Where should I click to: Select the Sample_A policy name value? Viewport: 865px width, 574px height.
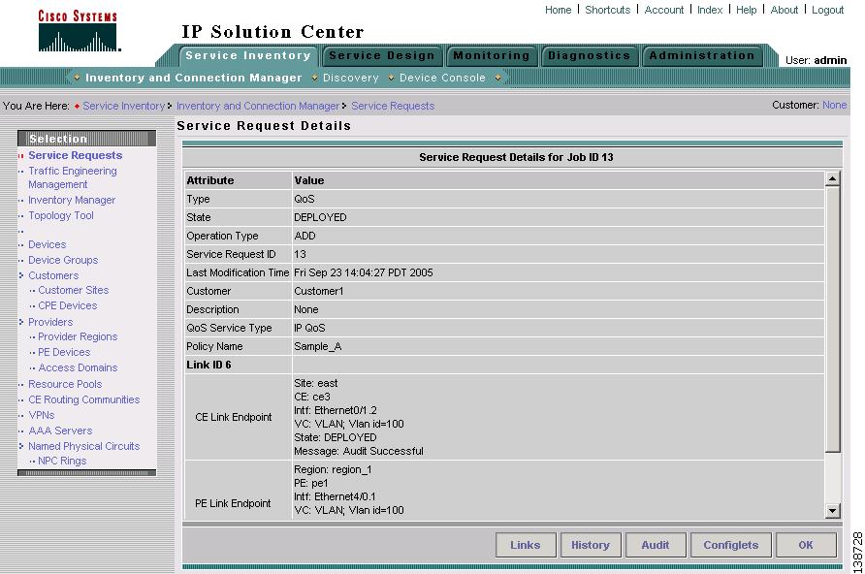point(558,346)
